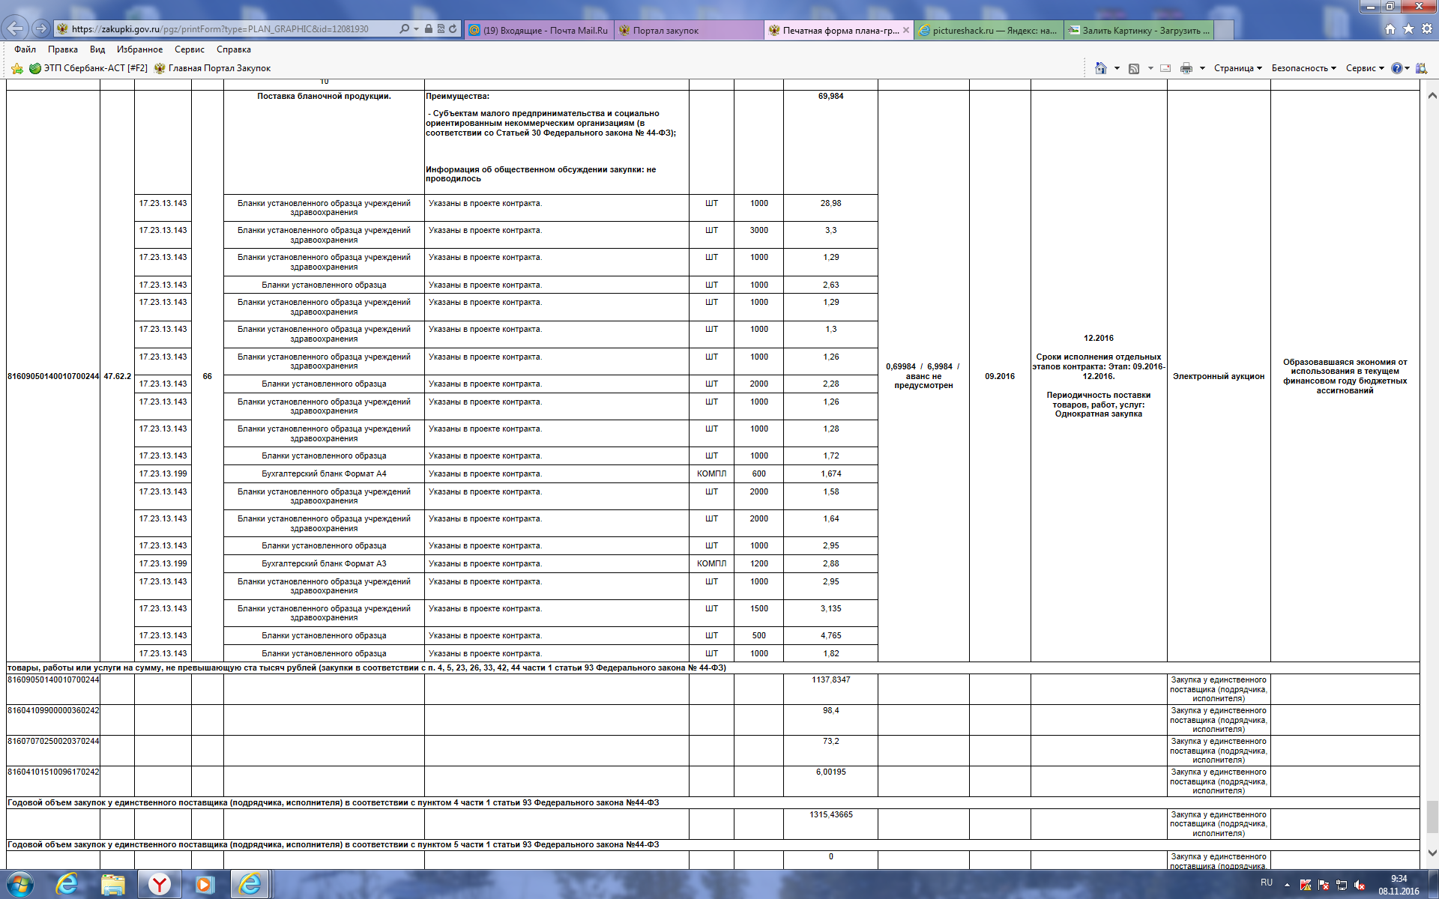
Task: Expand the Help dropdown arrow
Action: [1407, 68]
